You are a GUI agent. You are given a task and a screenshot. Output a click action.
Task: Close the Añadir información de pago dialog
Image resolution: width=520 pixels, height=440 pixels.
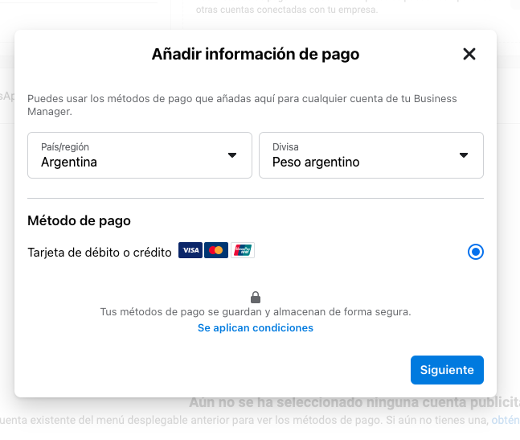tap(469, 54)
